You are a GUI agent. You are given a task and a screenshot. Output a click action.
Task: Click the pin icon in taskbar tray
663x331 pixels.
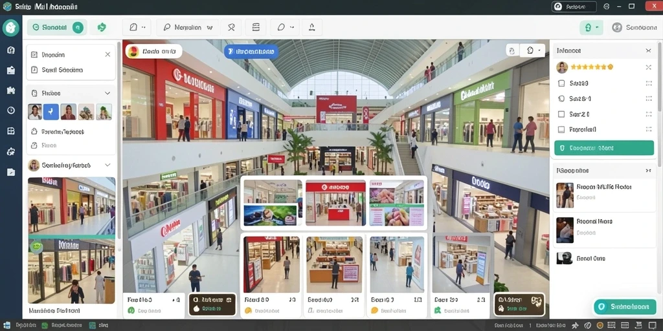pyautogui.click(x=575, y=326)
